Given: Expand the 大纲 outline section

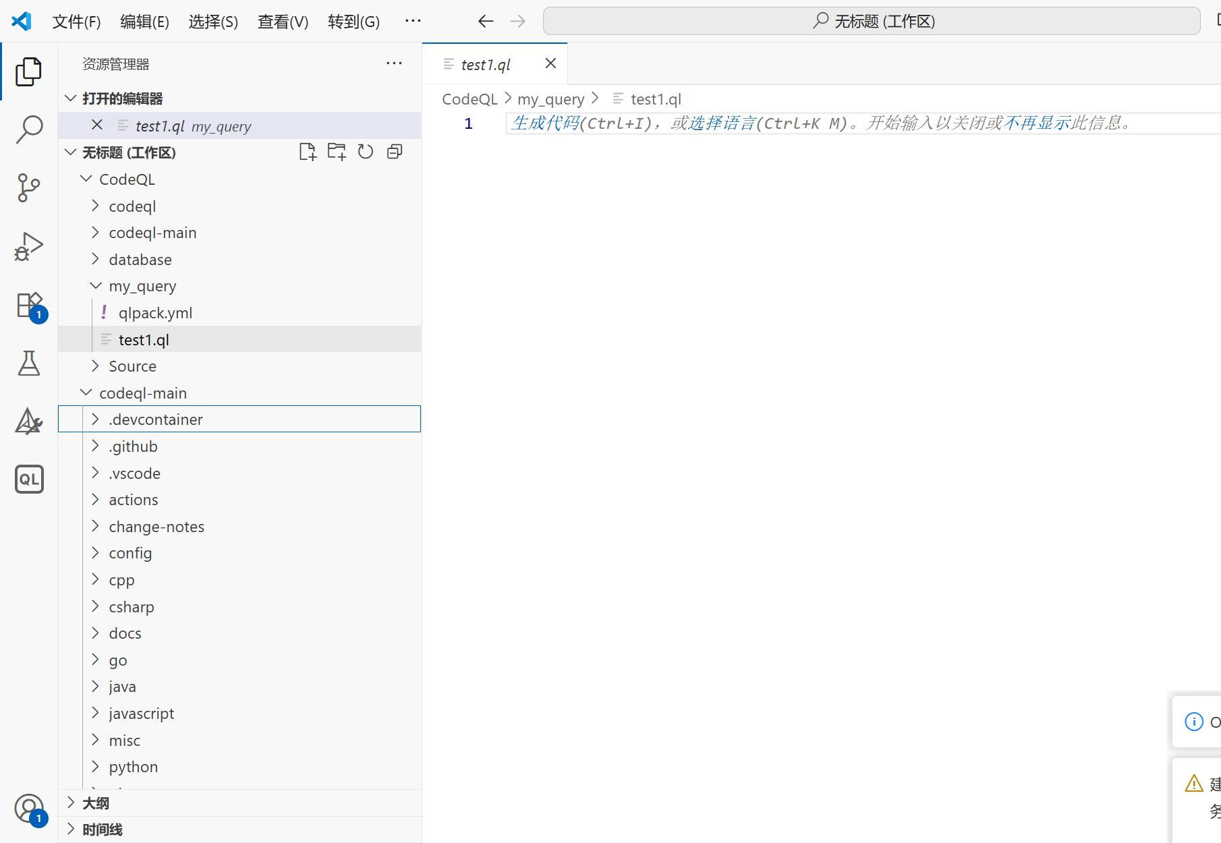Looking at the screenshot, I should click(x=96, y=803).
